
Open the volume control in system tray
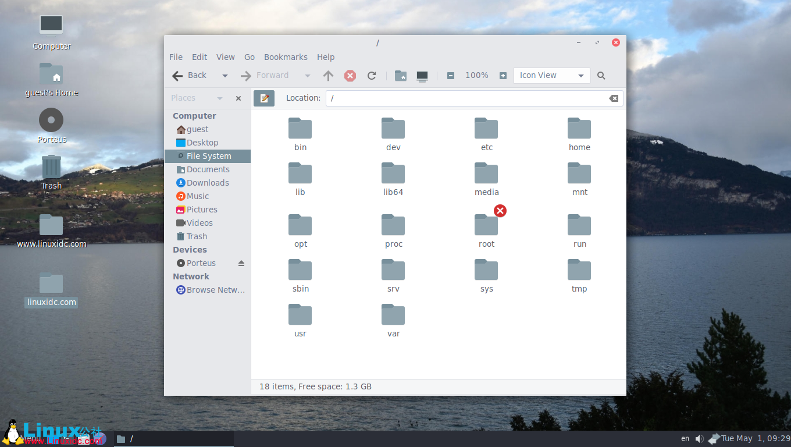[x=699, y=439]
